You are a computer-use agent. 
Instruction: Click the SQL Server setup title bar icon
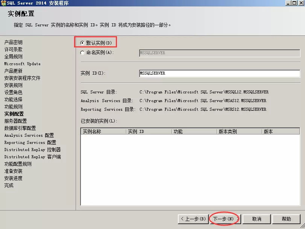coord(3,3)
